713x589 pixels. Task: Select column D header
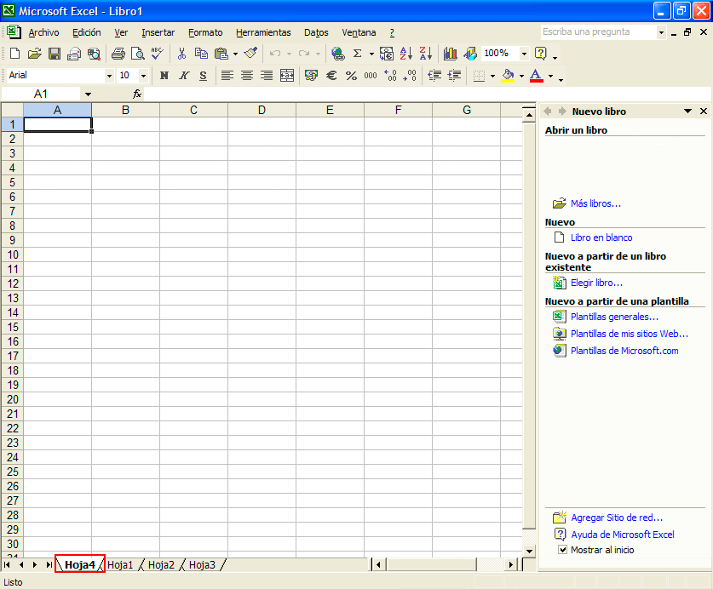click(x=262, y=110)
